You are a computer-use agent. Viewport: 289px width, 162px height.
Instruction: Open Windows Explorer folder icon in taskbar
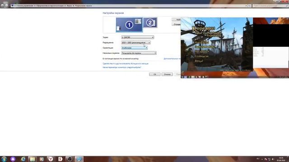pos(33,159)
